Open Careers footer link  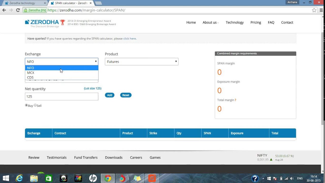tap(136, 158)
